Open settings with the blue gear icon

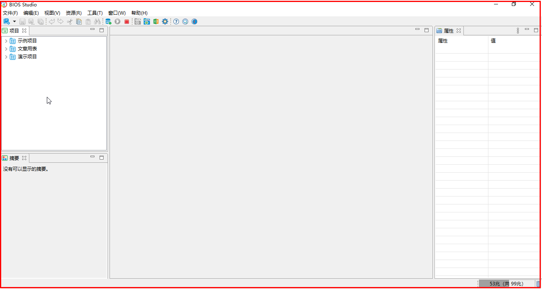pyautogui.click(x=165, y=21)
